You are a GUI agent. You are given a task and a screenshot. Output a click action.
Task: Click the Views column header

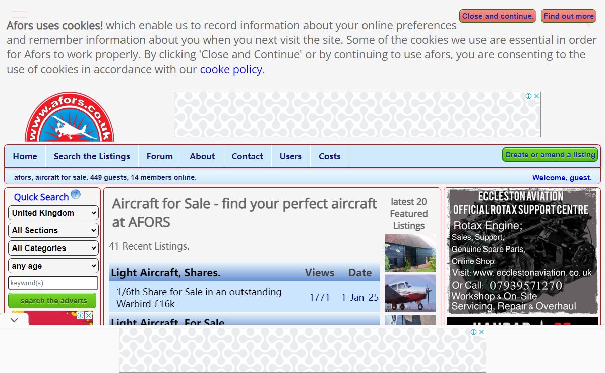[x=320, y=273]
